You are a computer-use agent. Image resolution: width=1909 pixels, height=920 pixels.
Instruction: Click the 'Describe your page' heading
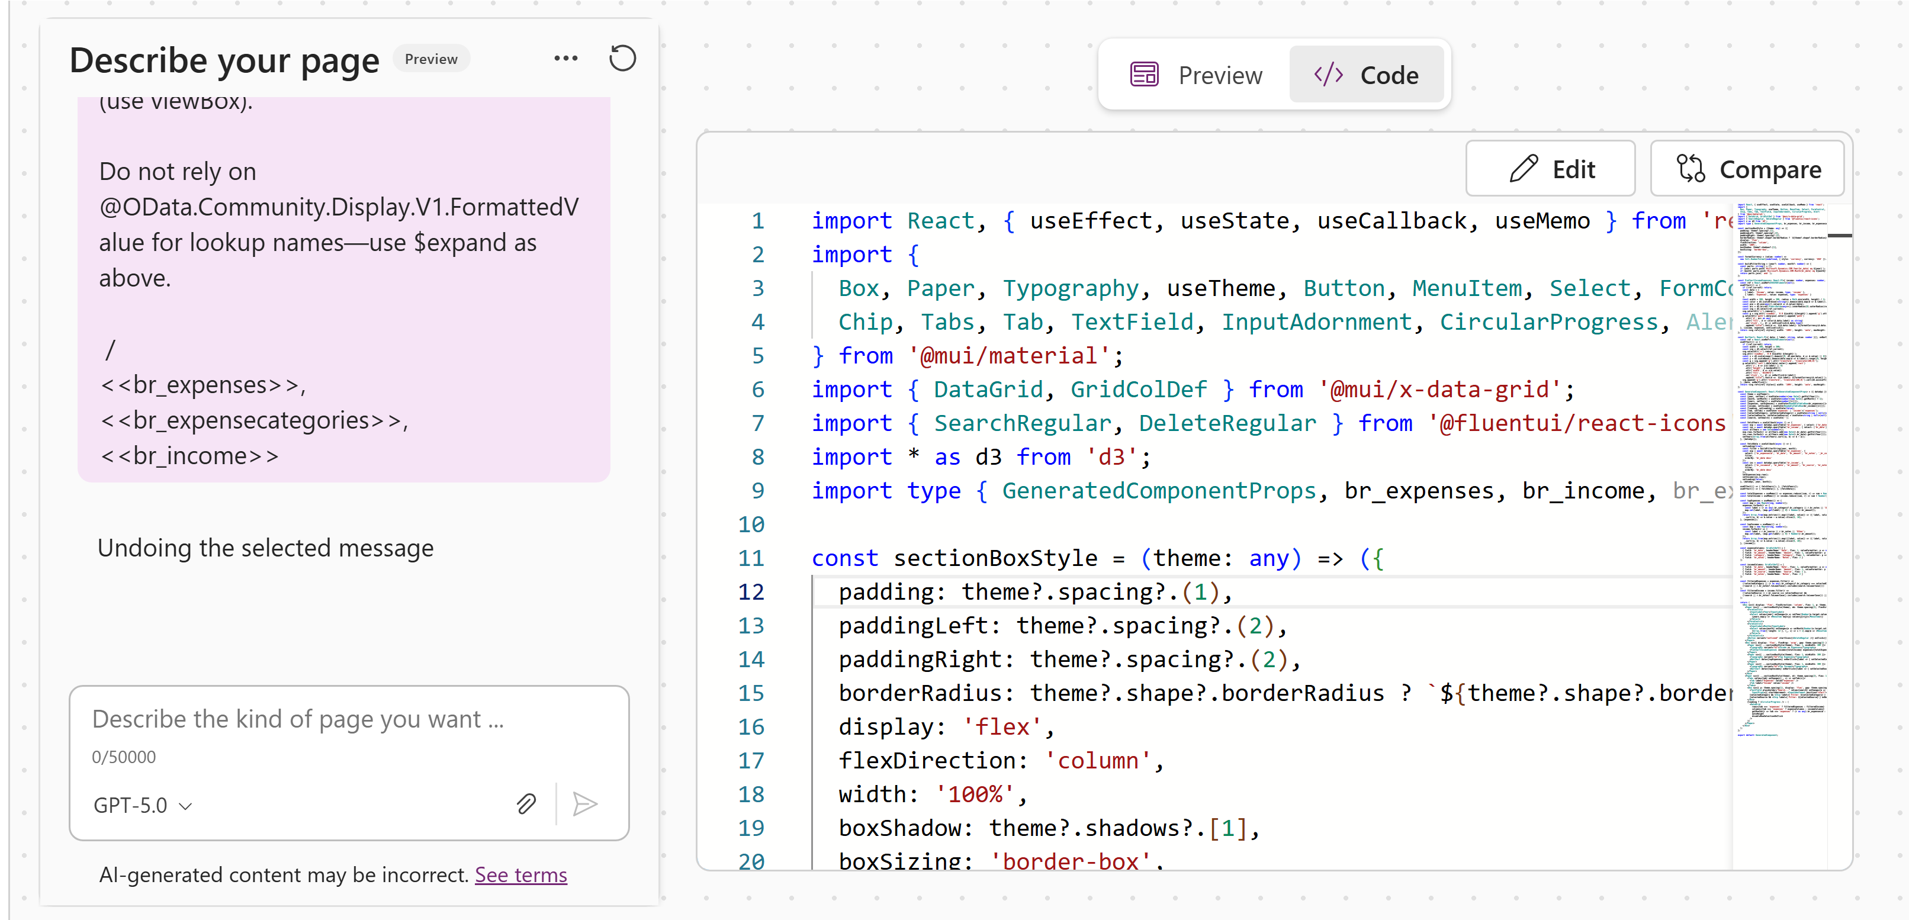click(x=224, y=60)
